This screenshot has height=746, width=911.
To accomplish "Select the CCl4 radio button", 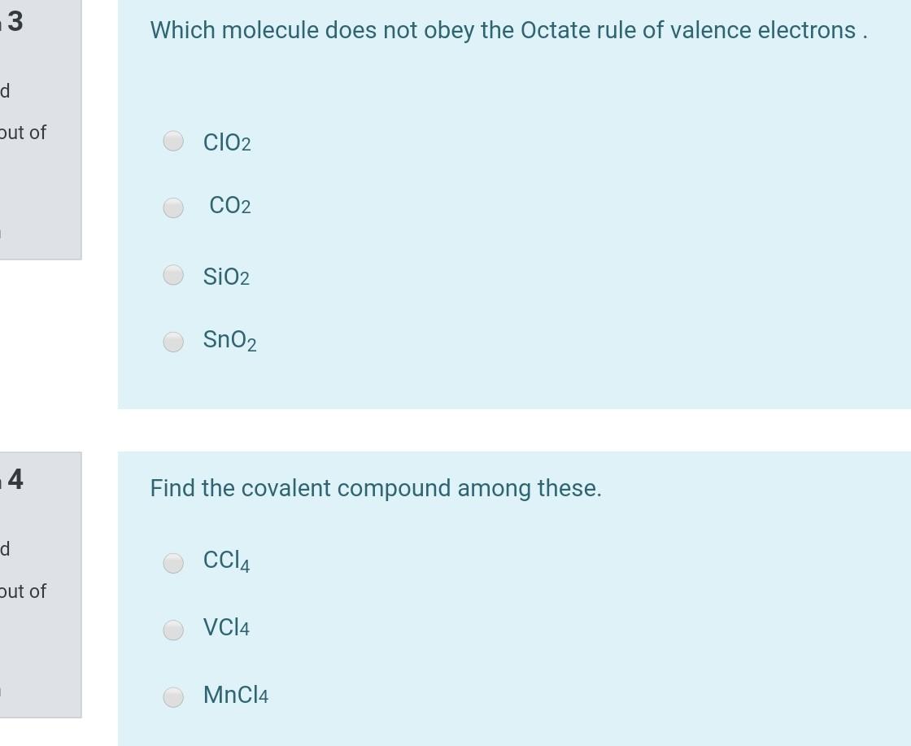I will click(x=172, y=561).
